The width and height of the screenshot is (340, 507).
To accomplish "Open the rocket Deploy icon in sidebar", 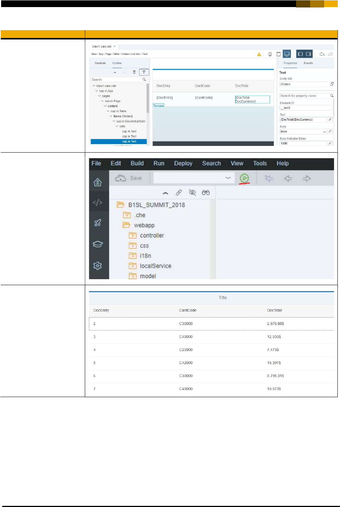I will click(97, 223).
